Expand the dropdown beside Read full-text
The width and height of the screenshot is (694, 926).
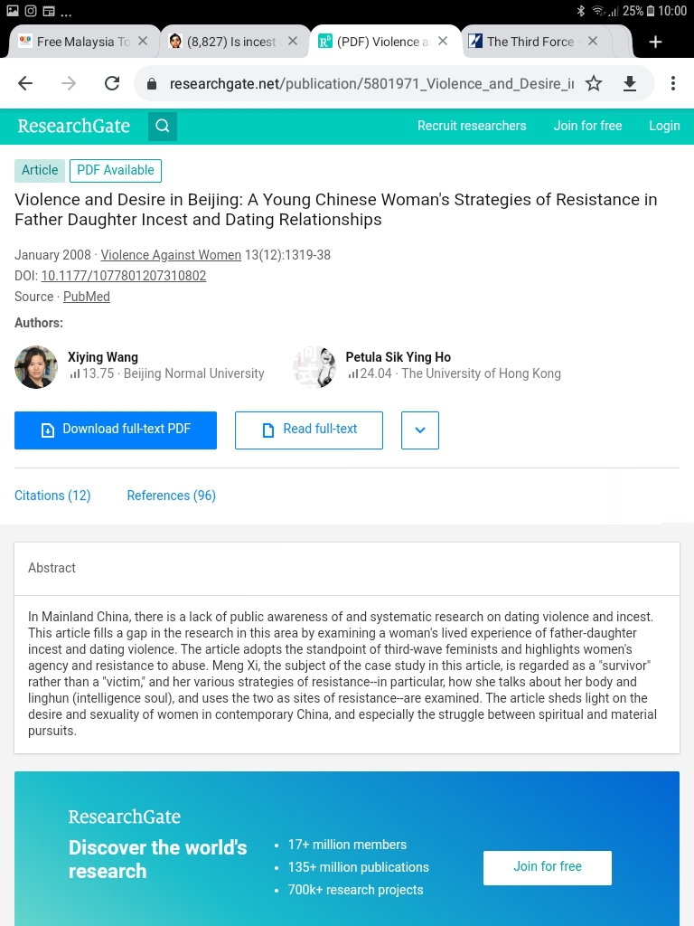[x=420, y=430]
